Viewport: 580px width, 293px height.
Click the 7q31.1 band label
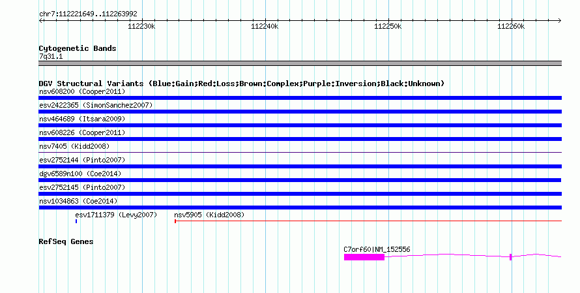point(51,57)
